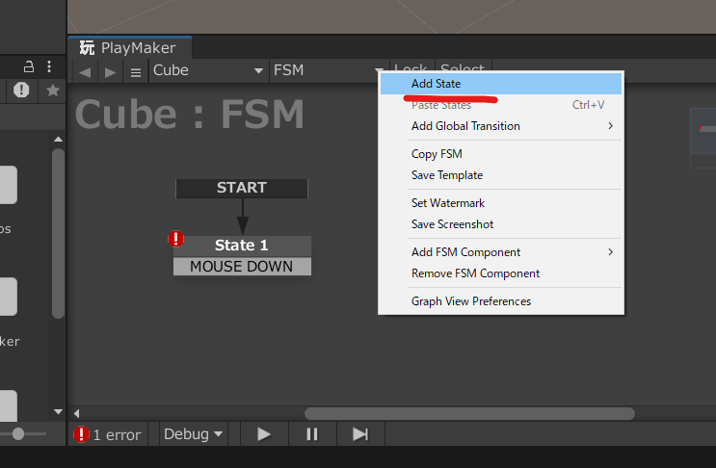This screenshot has height=468, width=716.
Task: Select the MOUSE DOWN transition
Action: coord(242,267)
